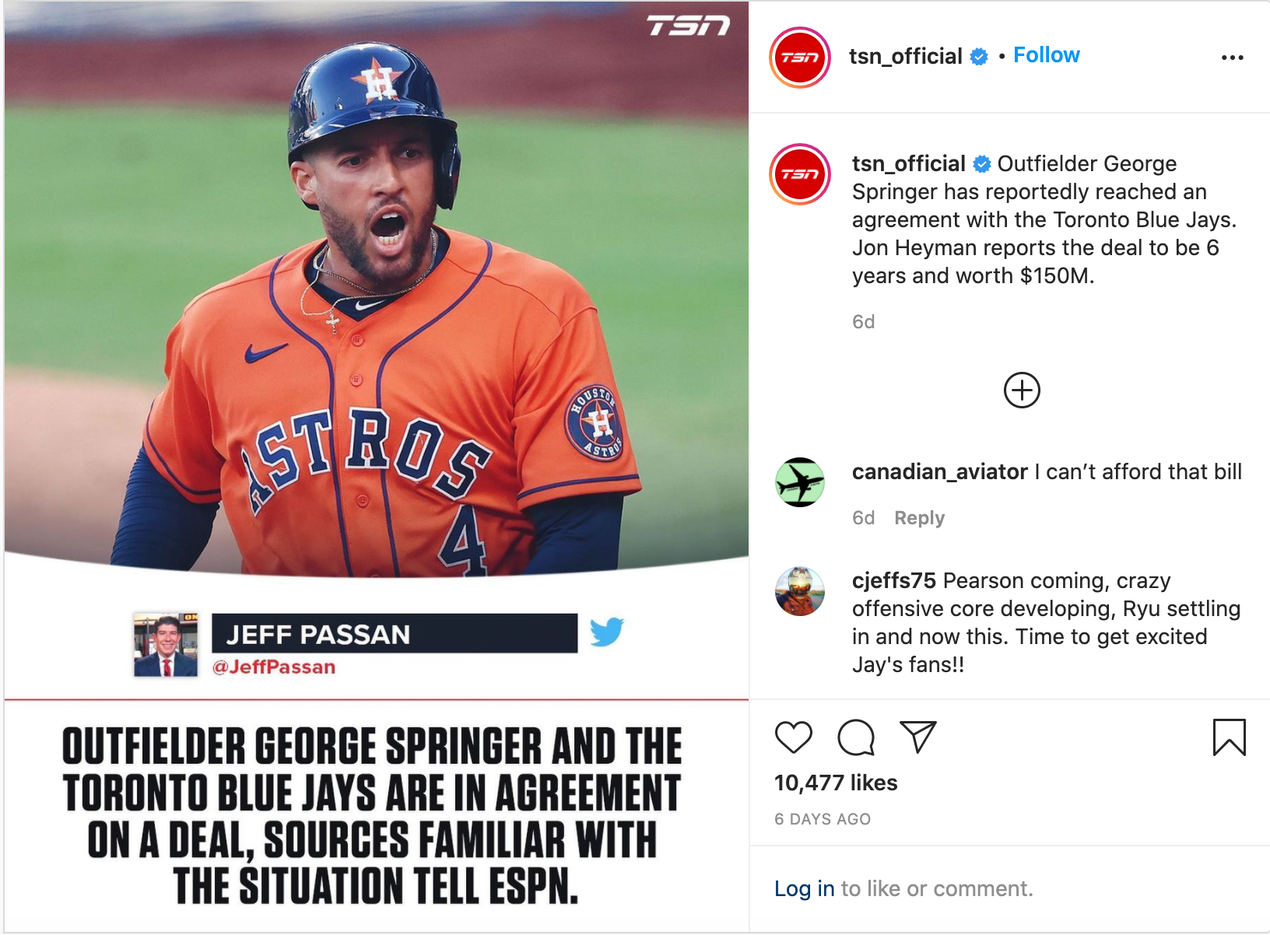This screenshot has width=1270, height=935.
Task: Follow the tsn_official account
Action: click(x=1046, y=55)
